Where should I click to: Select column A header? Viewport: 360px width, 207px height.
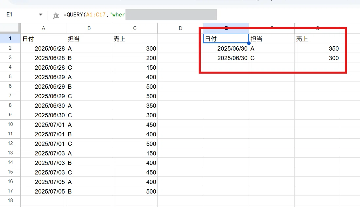[43, 28]
